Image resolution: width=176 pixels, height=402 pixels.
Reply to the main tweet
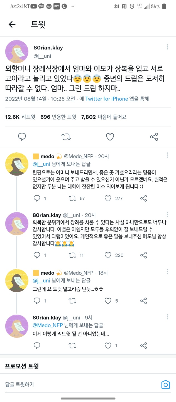pos(22,137)
